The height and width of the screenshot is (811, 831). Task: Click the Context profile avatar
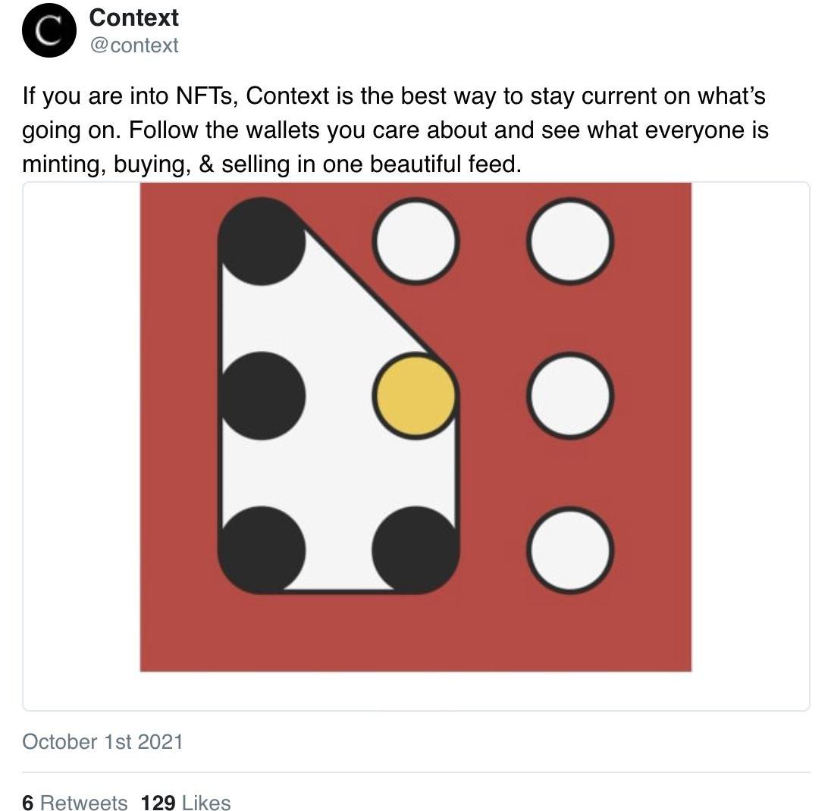[49, 30]
